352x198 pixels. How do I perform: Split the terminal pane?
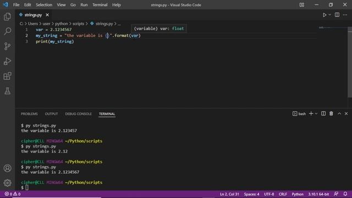[x=323, y=114]
